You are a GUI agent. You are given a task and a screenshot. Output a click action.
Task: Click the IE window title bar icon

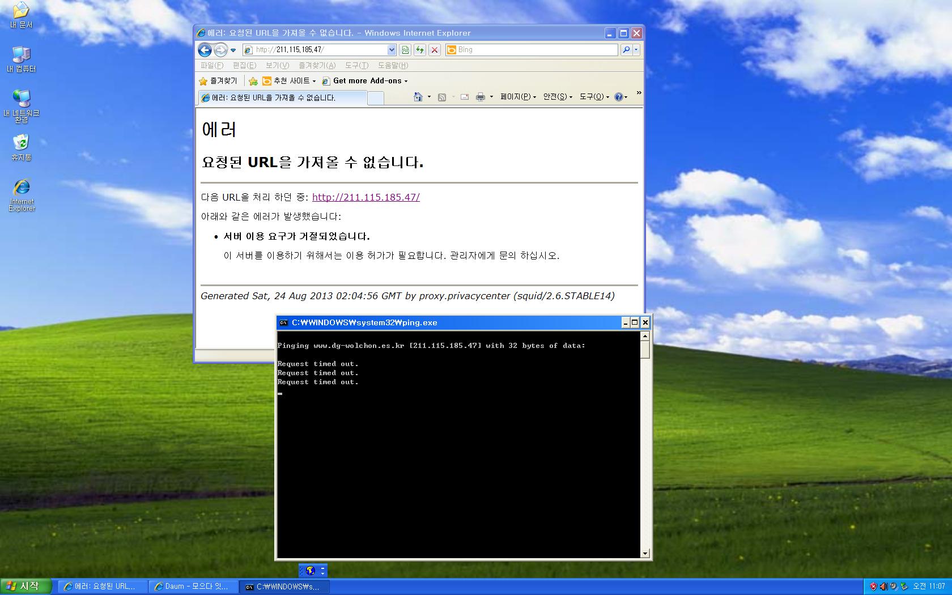point(201,33)
